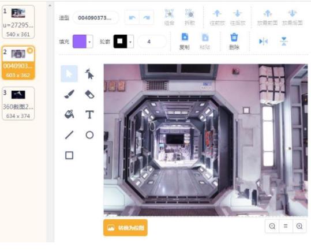Click the costume list scrollbar up arrow

[50, 6]
